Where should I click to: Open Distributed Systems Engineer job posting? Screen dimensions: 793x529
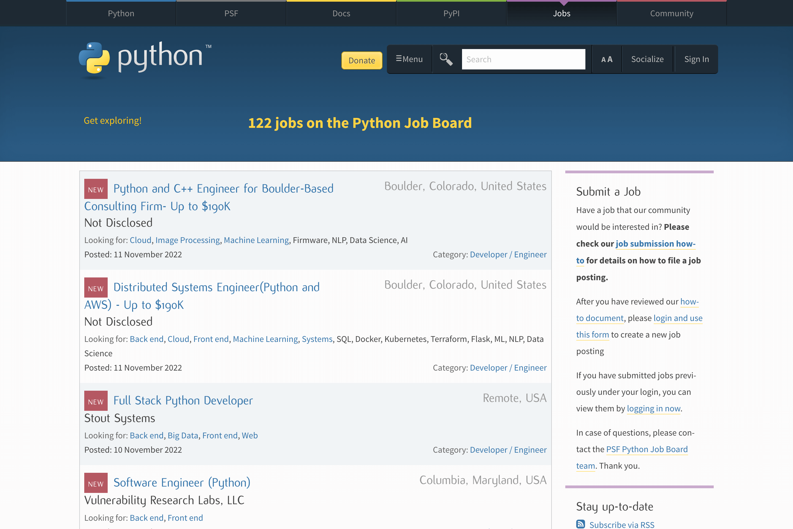(202, 296)
